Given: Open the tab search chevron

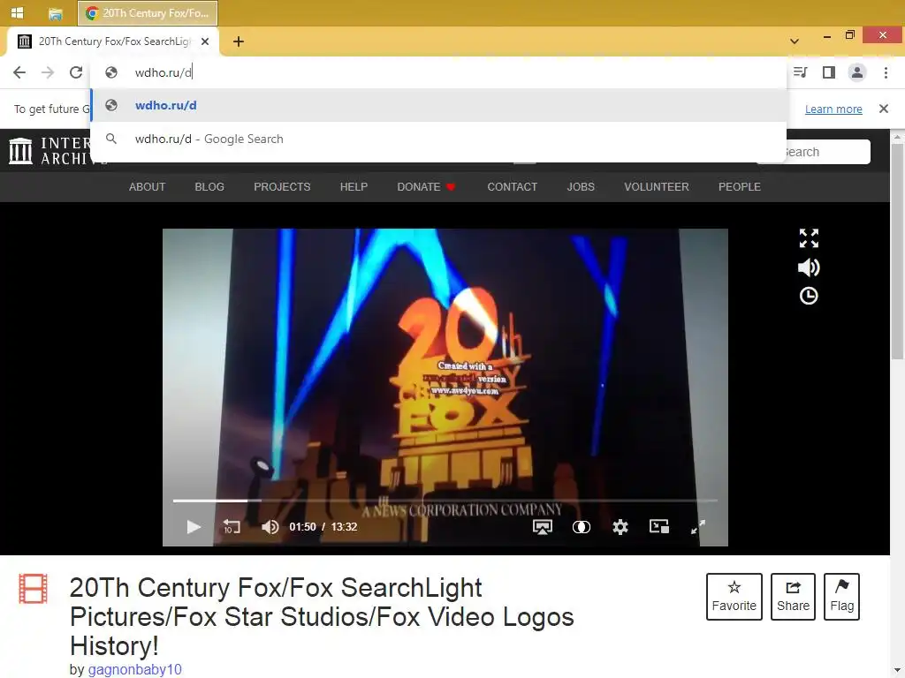Looking at the screenshot, I should 795,41.
